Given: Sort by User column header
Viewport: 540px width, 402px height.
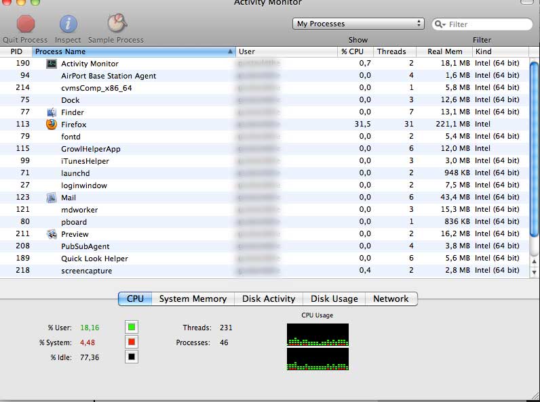Looking at the screenshot, I should [x=286, y=51].
